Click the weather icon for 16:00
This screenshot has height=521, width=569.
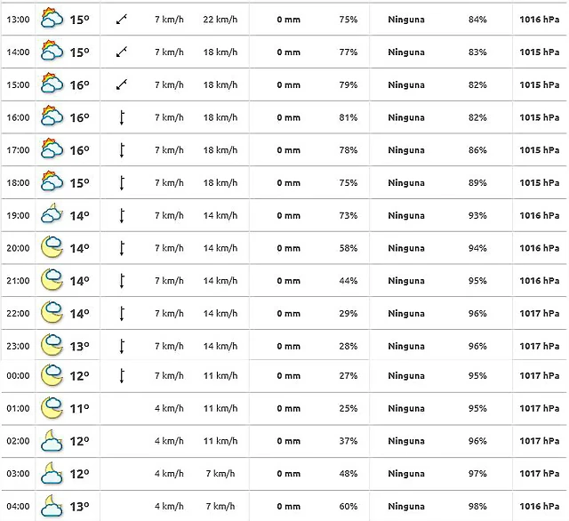(52, 117)
